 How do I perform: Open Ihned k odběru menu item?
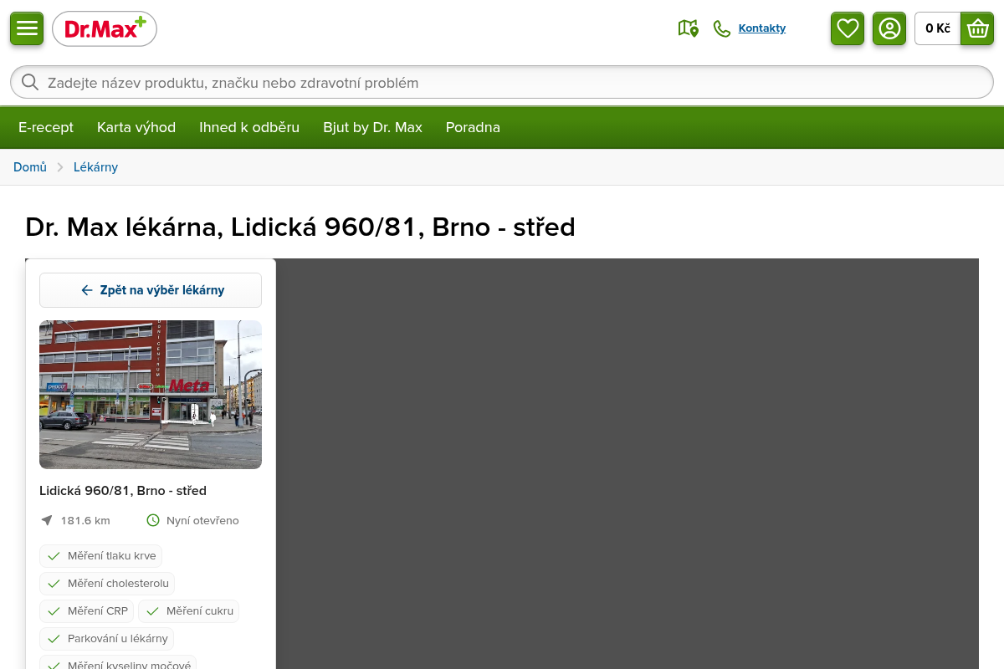click(249, 127)
